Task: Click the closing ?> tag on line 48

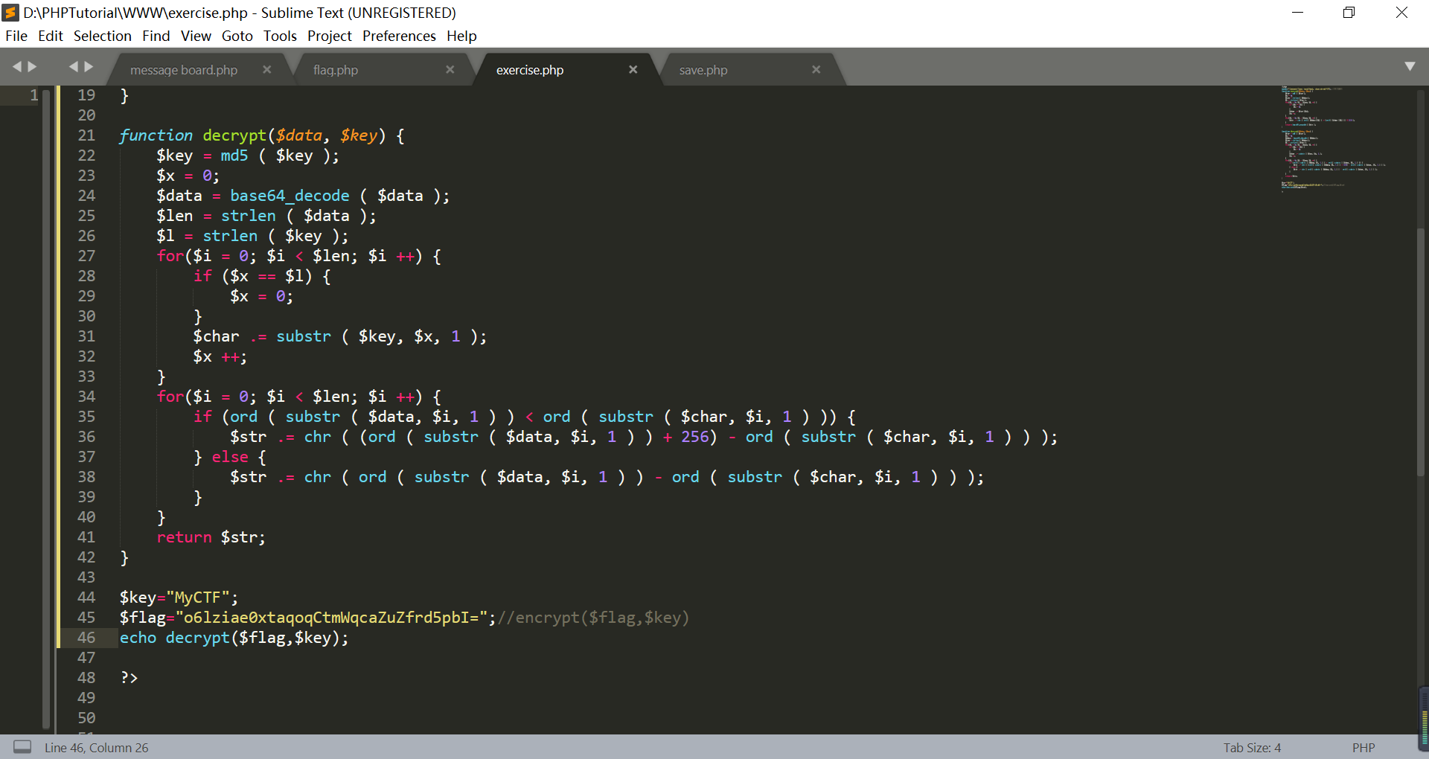Action: pyautogui.click(x=129, y=678)
